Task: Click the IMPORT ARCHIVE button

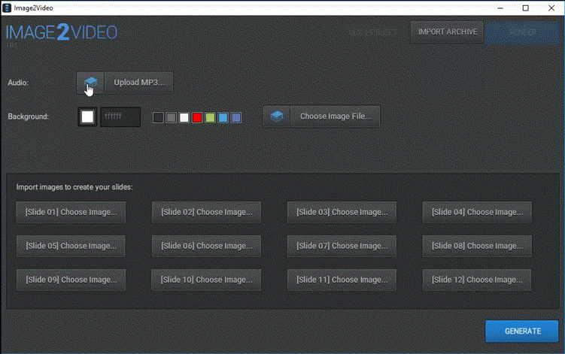Action: tap(447, 32)
